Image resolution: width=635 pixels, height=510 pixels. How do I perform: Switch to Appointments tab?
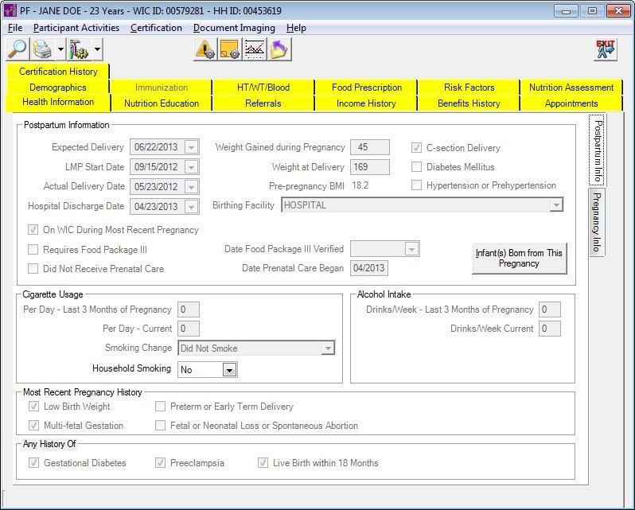click(571, 103)
